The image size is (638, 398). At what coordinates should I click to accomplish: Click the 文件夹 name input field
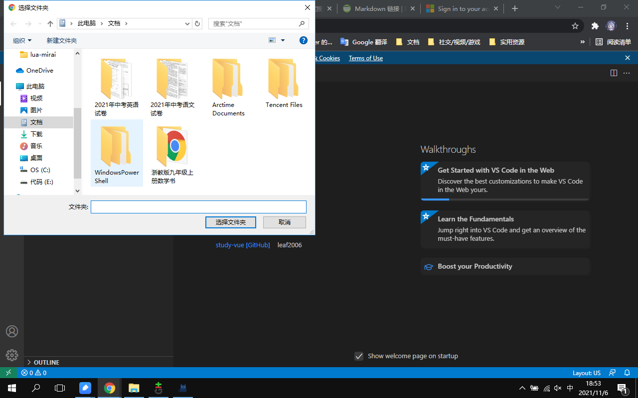click(x=198, y=207)
